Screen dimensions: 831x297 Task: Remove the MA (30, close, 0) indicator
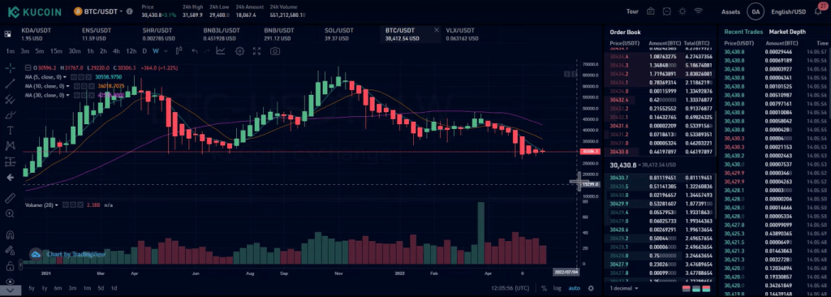click(91, 95)
